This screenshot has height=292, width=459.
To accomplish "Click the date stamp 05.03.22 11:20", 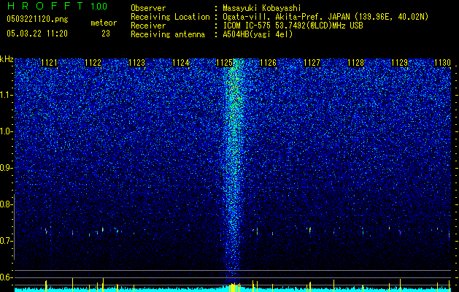I will 37,34.
